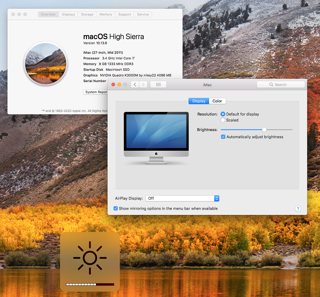Viewport: 320px width, 297px height.
Task: Minimize the iMac preferences window
Action: point(119,84)
